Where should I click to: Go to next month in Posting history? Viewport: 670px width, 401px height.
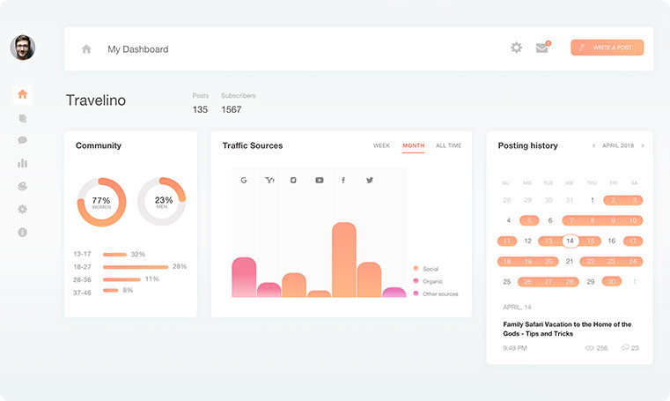pos(643,145)
